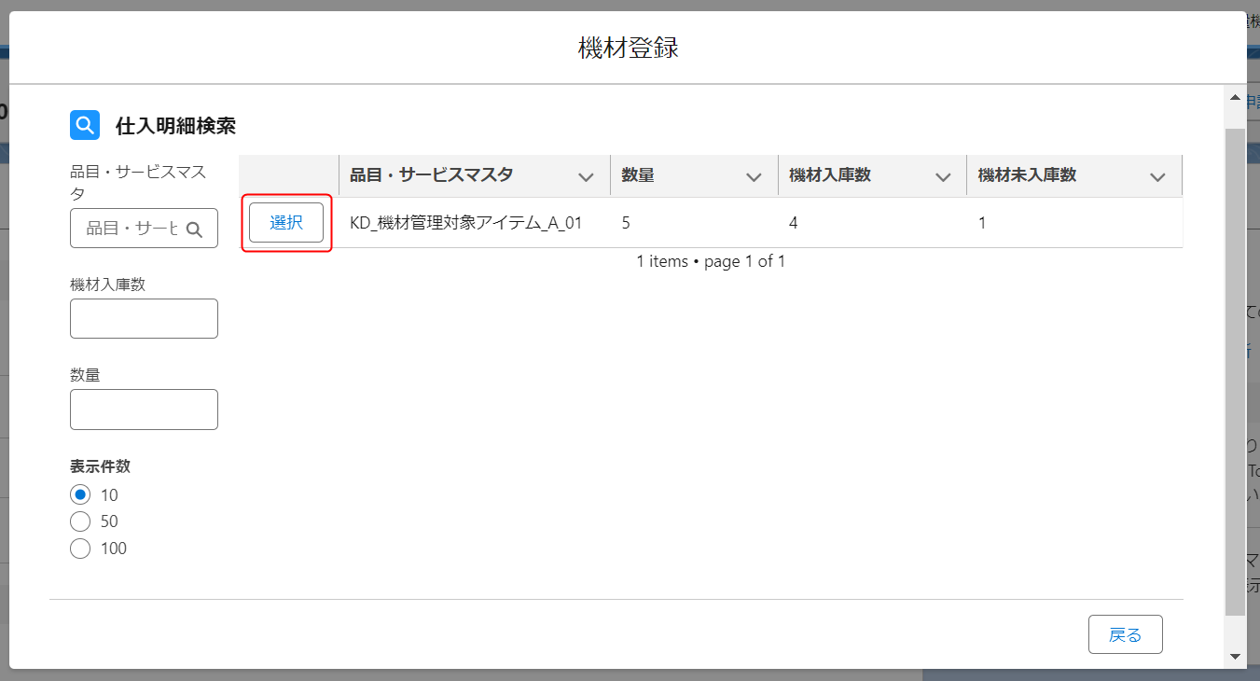Click the scrollbar up arrow
The image size is (1260, 681).
[1235, 98]
